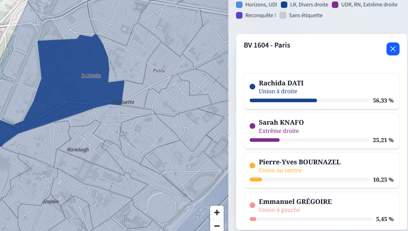Click the LR, Divers droite legend swatch

tap(284, 5)
